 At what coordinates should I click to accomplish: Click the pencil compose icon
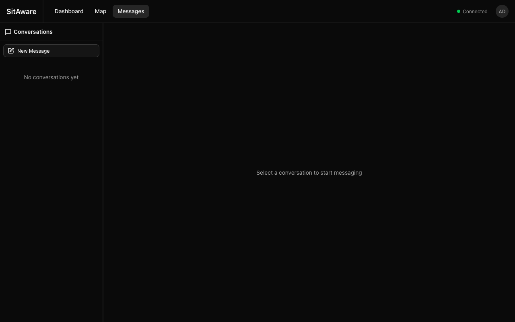point(11,51)
